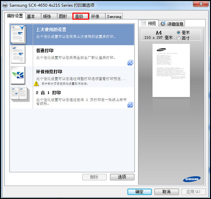Select 上次使用的设置 preset thumbnail

(x=18, y=34)
